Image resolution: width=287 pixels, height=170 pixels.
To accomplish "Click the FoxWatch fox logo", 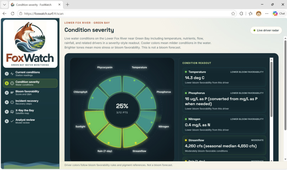I will pyautogui.click(x=30, y=44).
